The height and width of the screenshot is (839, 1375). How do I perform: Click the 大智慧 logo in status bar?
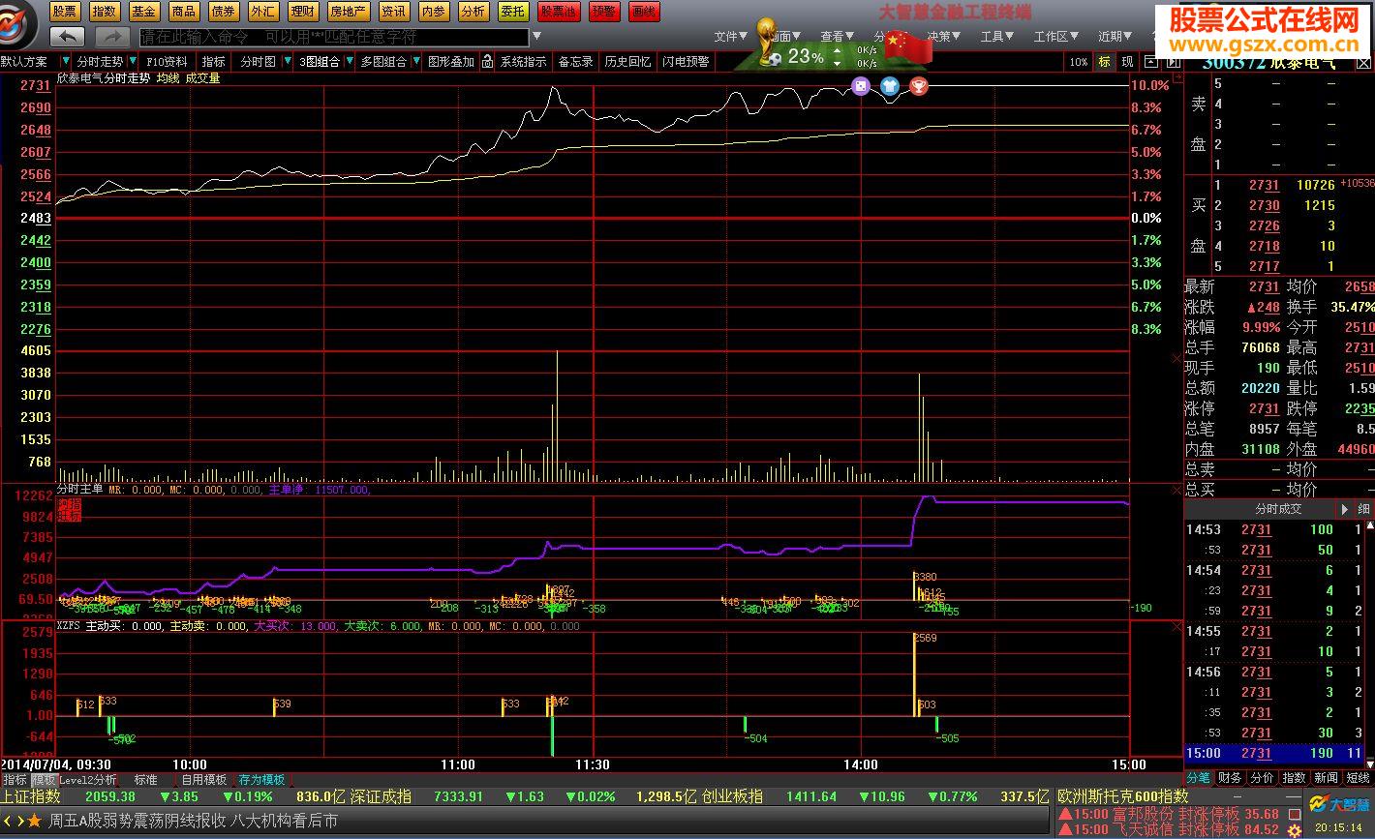(1339, 804)
